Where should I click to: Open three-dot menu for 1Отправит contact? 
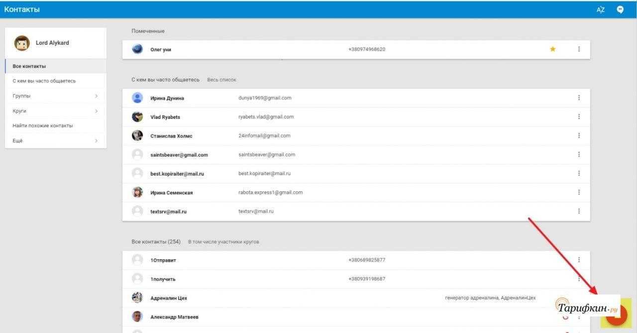[579, 260]
